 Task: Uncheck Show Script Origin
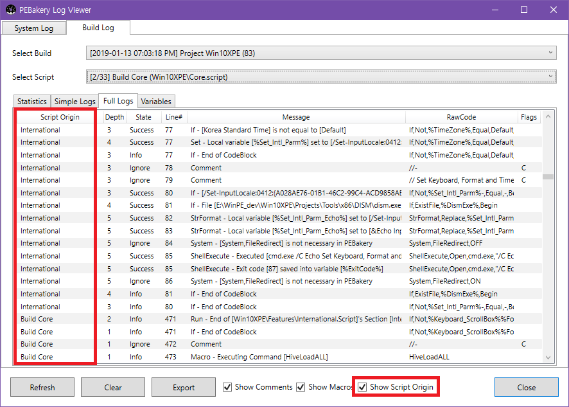(363, 386)
